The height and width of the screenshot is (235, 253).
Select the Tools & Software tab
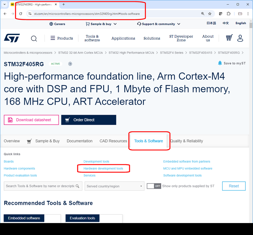click(148, 141)
